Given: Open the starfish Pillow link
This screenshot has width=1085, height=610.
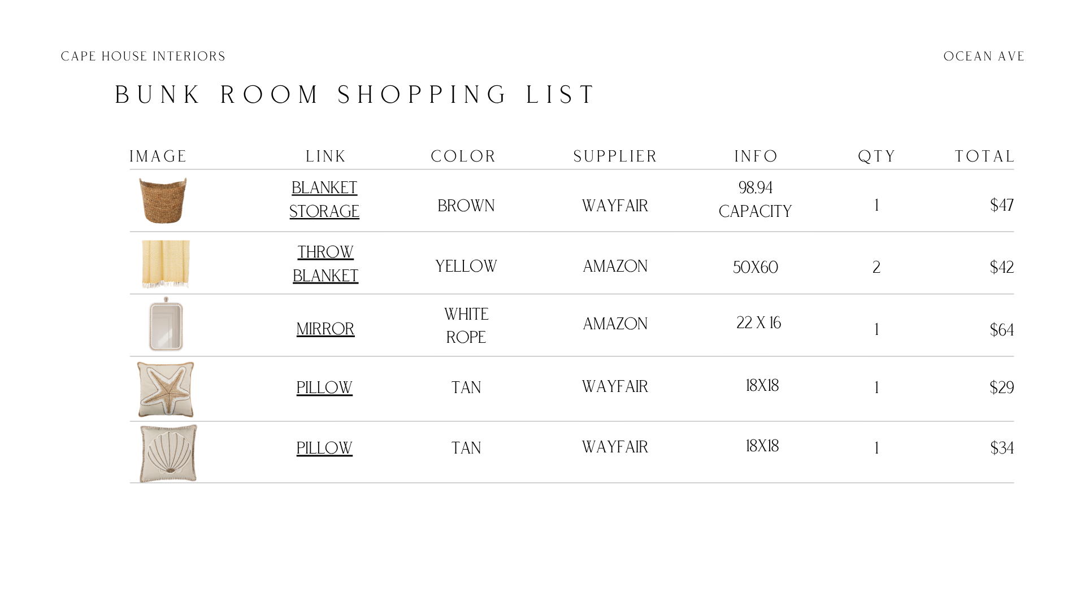Looking at the screenshot, I should 324,387.
